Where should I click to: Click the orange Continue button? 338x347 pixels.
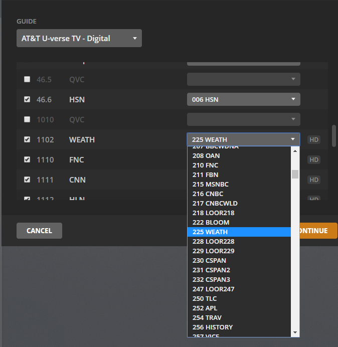click(318, 231)
